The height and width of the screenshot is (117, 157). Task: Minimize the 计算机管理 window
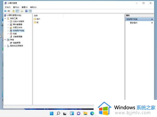(137, 3)
